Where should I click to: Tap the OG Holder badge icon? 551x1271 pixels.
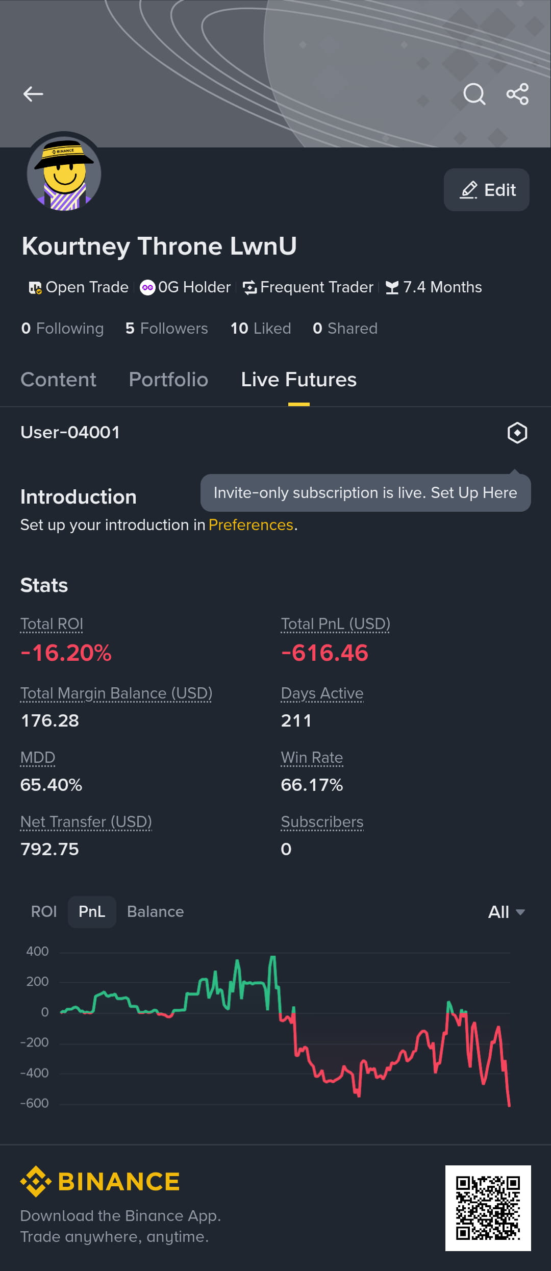tap(147, 287)
